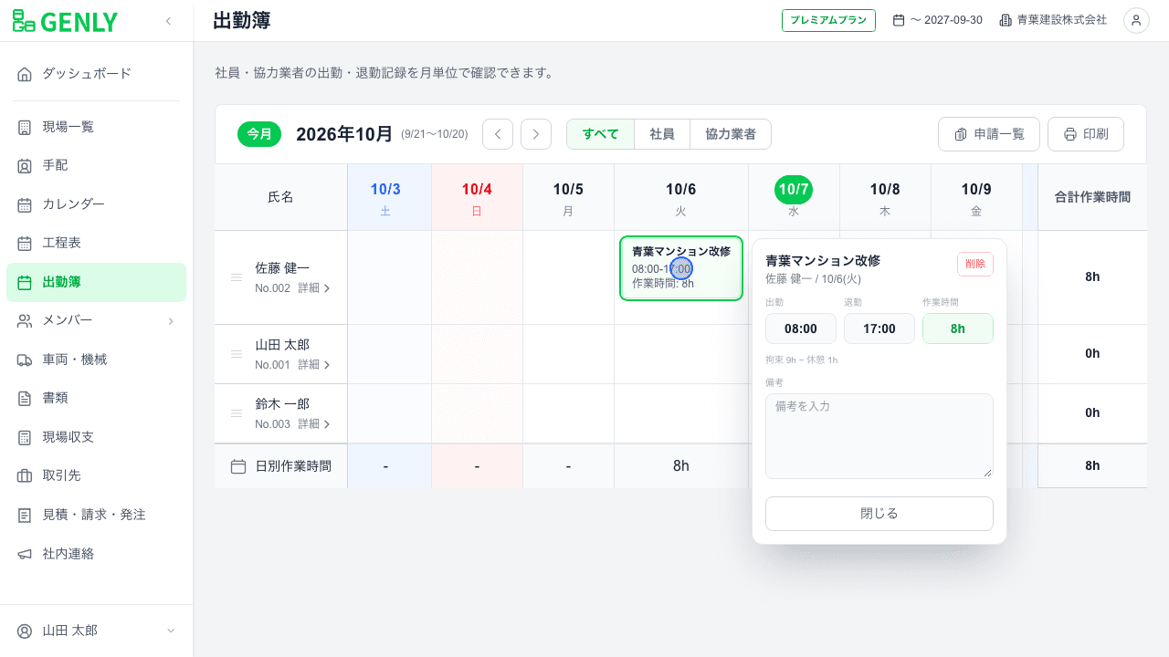The width and height of the screenshot is (1169, 657).
Task: Collapse the sidebar with the chevron
Action: [168, 21]
